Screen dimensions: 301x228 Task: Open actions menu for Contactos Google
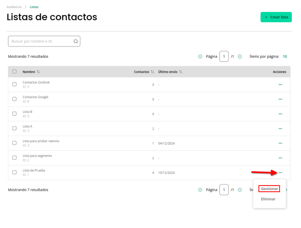click(280, 99)
